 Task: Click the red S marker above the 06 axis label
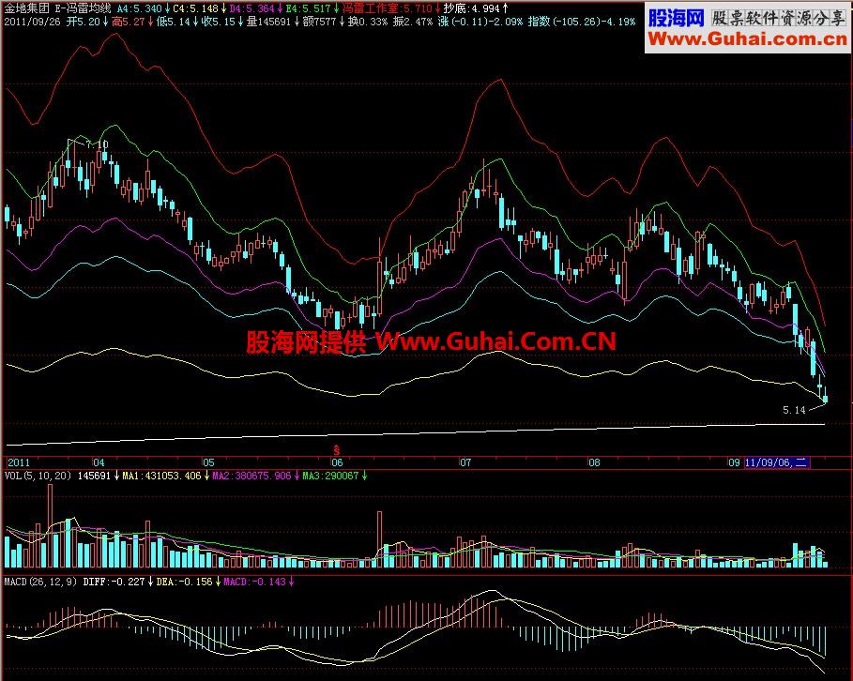pyautogui.click(x=337, y=450)
